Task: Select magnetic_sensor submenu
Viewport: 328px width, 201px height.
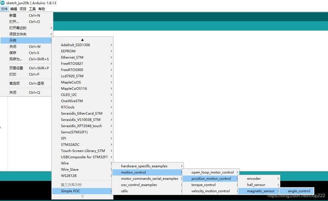Action: tap(259, 191)
